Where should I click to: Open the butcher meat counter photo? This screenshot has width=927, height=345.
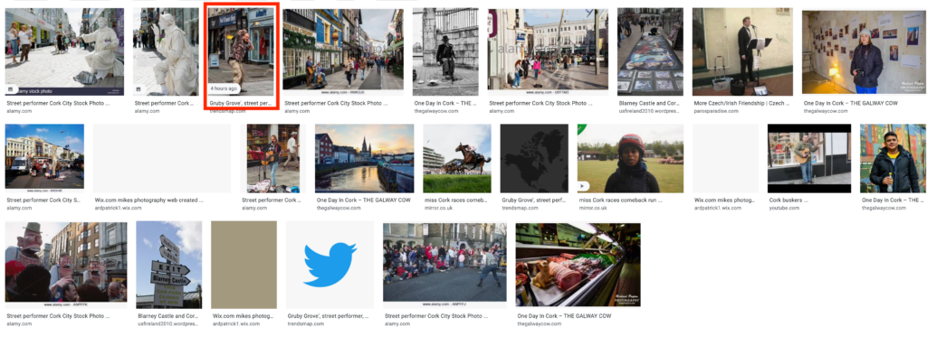578,265
